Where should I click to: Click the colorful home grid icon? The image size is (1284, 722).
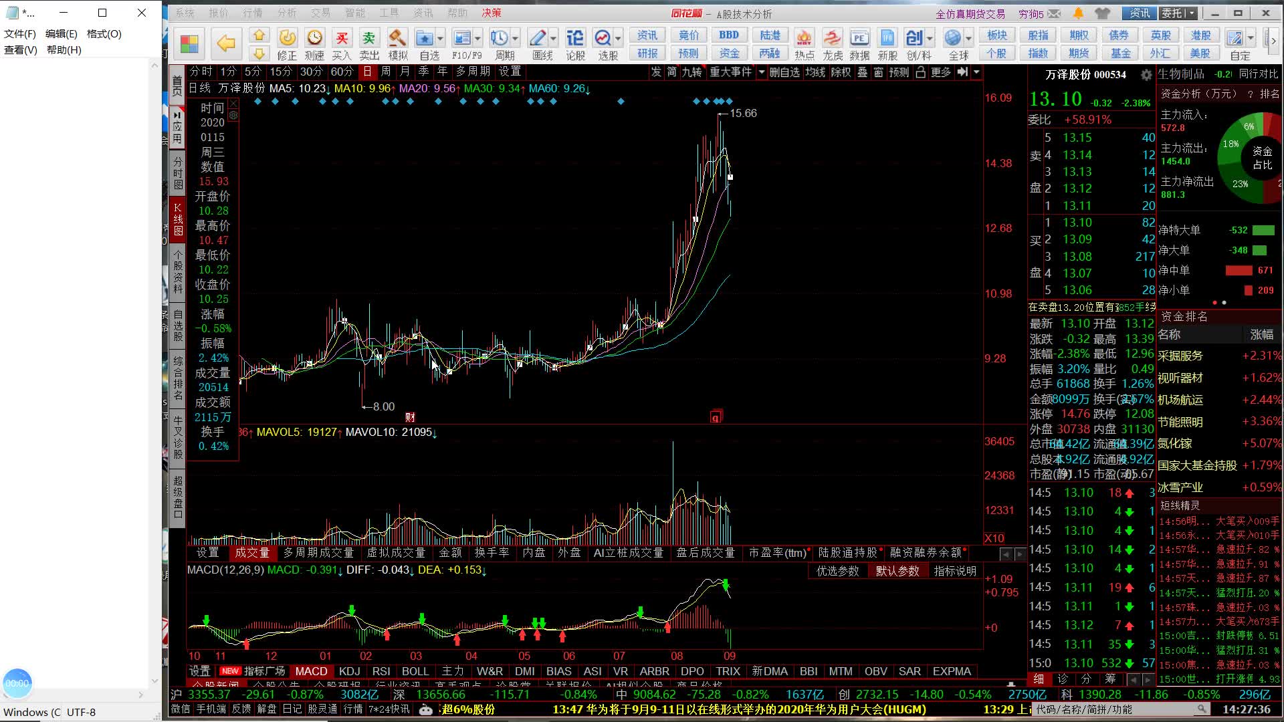(189, 44)
